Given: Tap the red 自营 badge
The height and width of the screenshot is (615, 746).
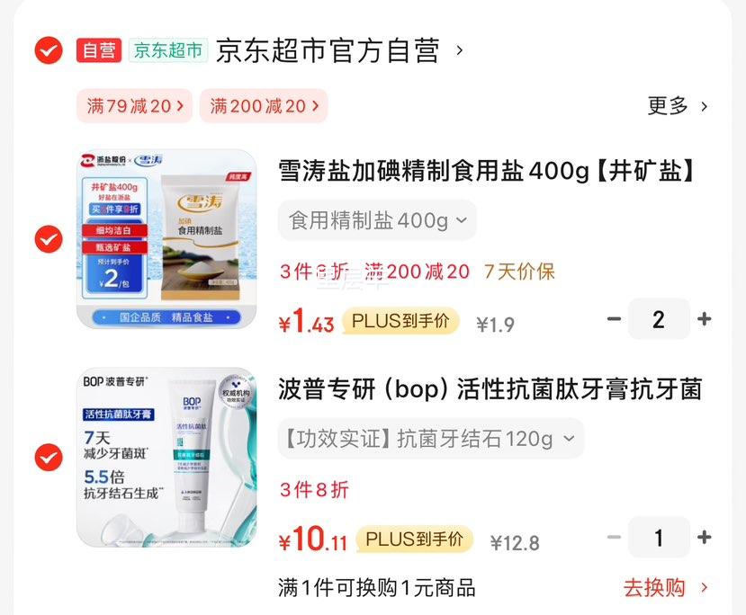Looking at the screenshot, I should [x=99, y=50].
